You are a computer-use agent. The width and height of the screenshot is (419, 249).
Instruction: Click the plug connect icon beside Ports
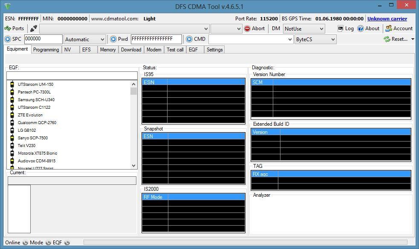[x=33, y=28]
